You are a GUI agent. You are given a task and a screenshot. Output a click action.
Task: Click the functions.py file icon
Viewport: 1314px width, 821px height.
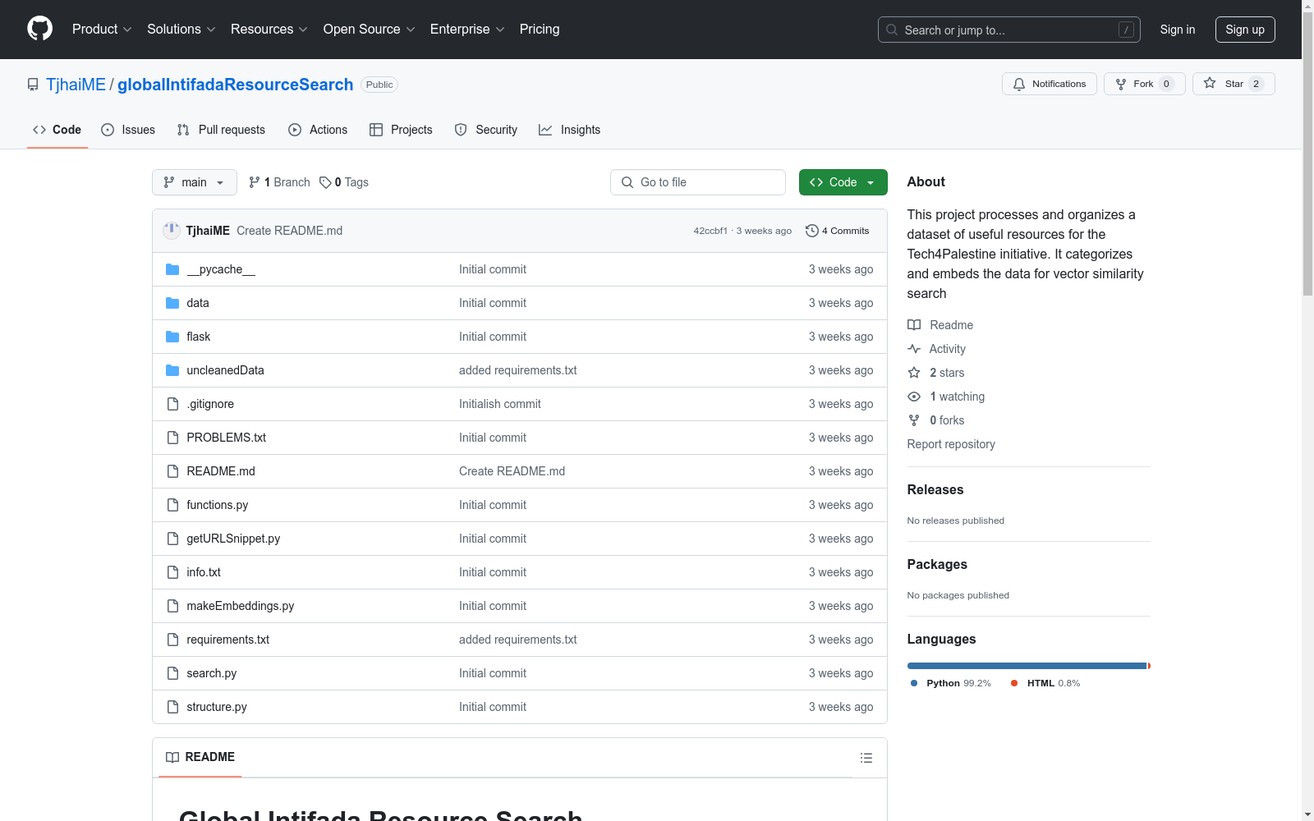[172, 505]
